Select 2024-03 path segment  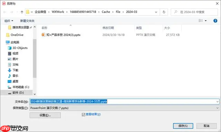click(x=132, y=12)
